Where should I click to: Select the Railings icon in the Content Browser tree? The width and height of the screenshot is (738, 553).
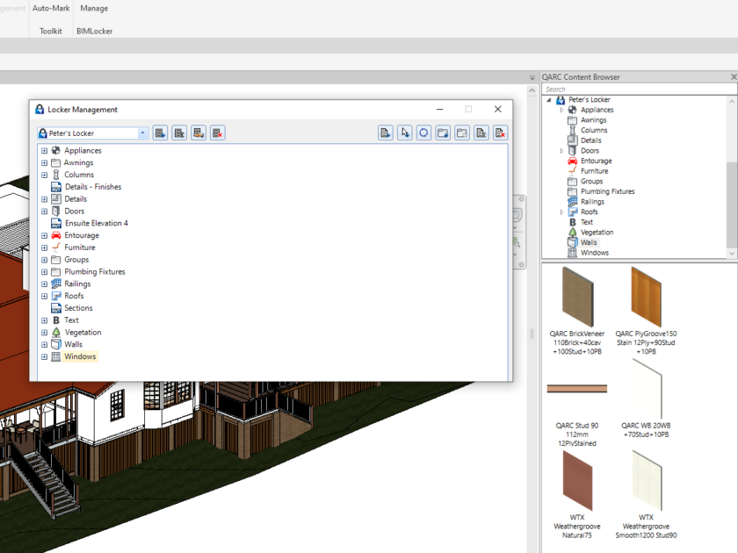pos(573,201)
